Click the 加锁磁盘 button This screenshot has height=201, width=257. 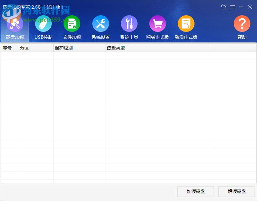[196, 191]
